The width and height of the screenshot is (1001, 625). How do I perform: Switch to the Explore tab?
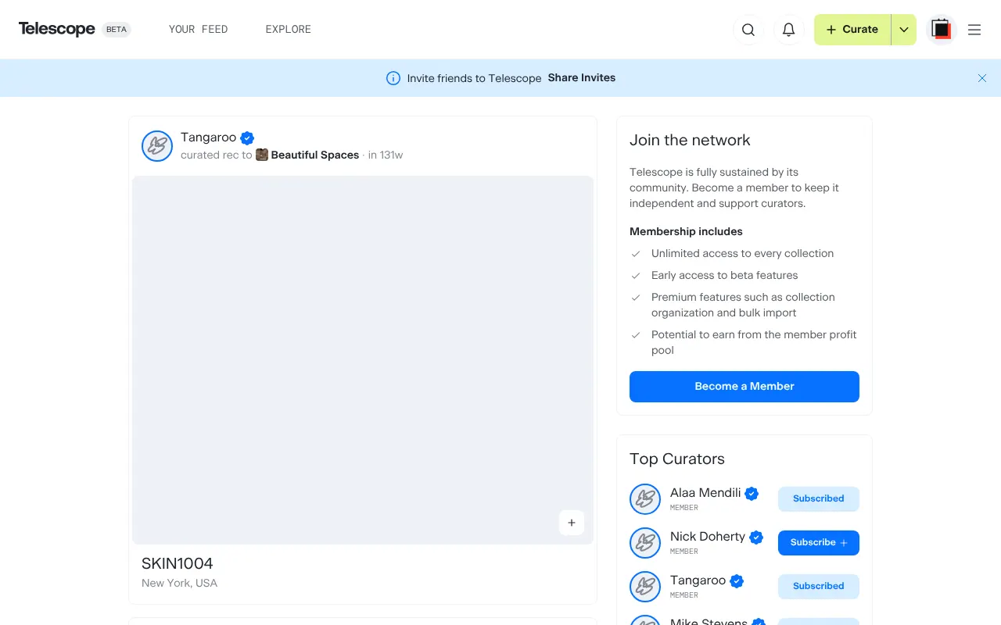click(289, 30)
